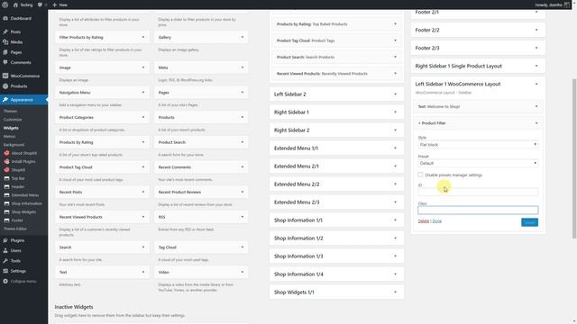Click the Install Plugins red icon

pos(6,162)
